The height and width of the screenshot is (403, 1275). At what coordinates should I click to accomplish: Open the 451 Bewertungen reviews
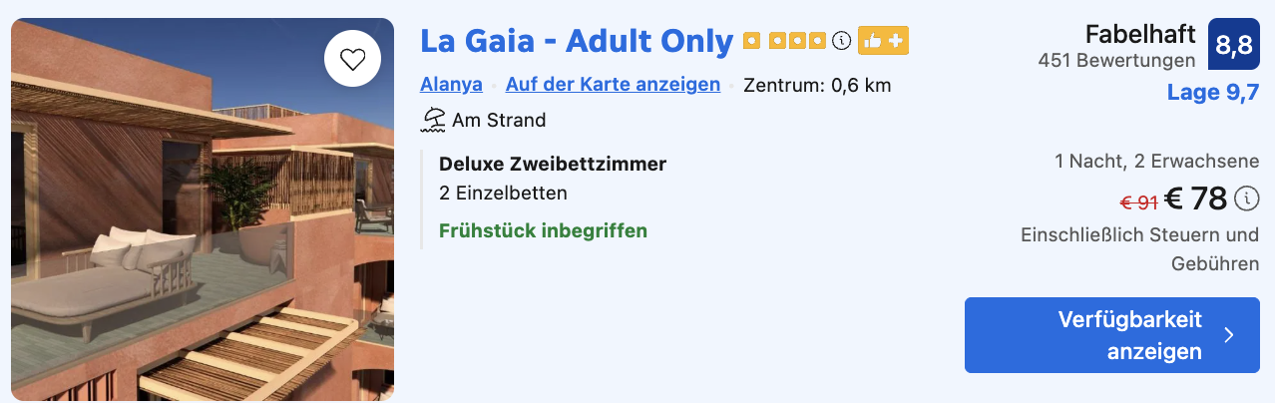[x=1116, y=61]
